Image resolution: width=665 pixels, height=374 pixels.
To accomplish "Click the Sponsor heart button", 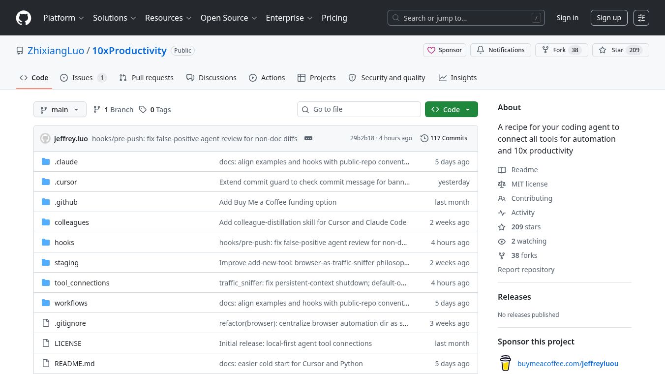I will [x=445, y=50].
